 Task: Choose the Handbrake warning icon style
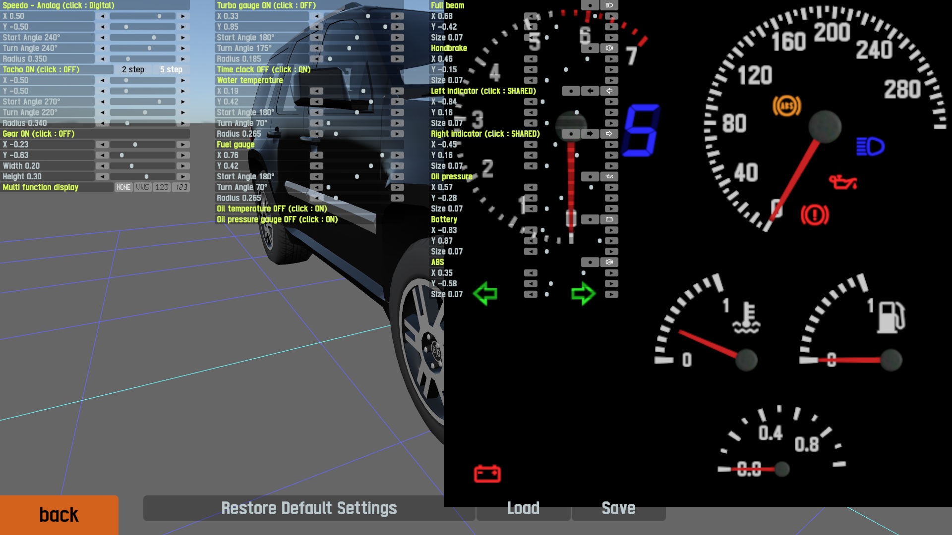point(609,48)
